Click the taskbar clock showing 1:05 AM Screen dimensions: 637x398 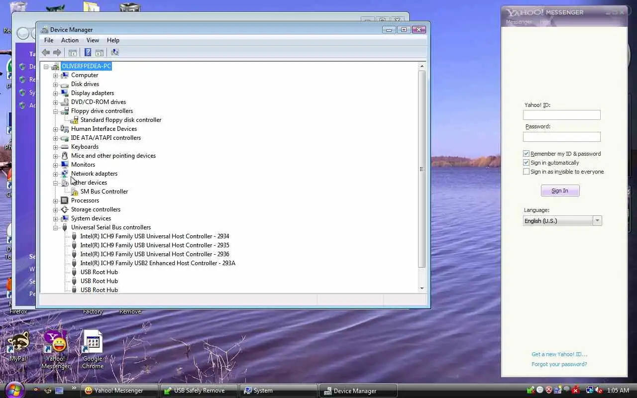618,391
